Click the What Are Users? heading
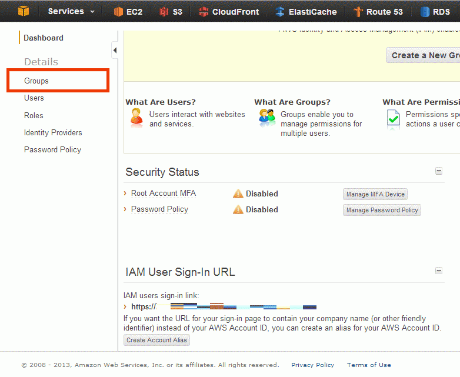This screenshot has width=460, height=377. click(161, 102)
